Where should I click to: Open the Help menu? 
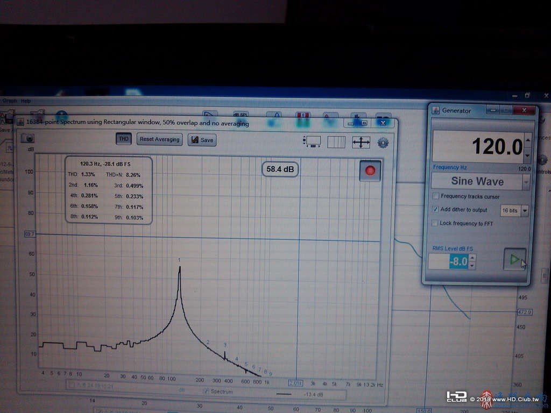(26, 101)
